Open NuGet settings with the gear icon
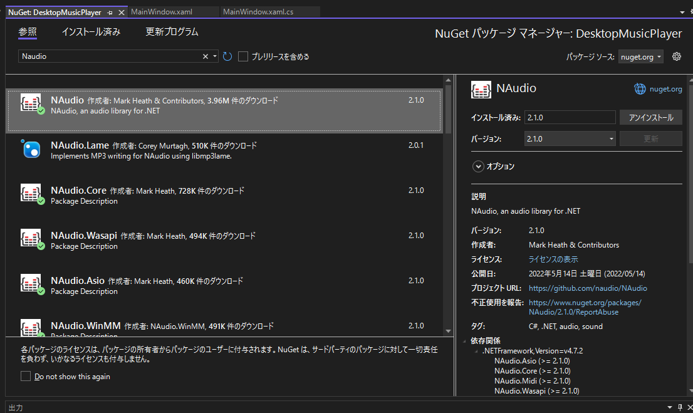693x413 pixels. tap(677, 56)
